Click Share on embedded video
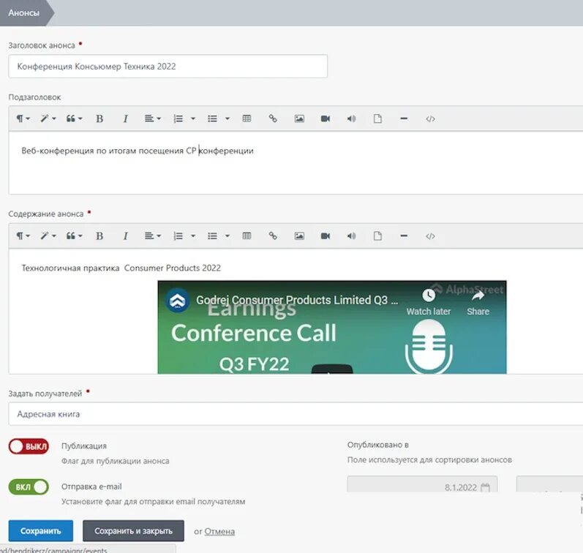Viewport: 583px width, 553px height. [478, 302]
